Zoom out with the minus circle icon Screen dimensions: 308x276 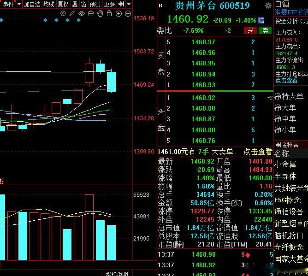coord(128,13)
